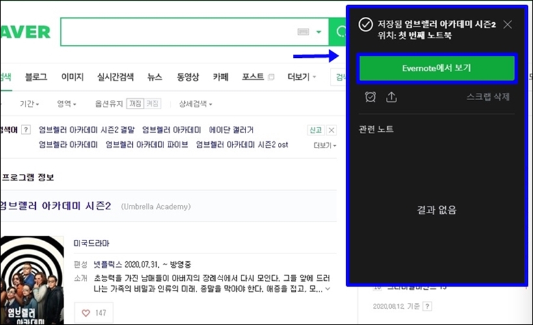Open related search 엄브렐러 아카데미 파이브

[147, 145]
